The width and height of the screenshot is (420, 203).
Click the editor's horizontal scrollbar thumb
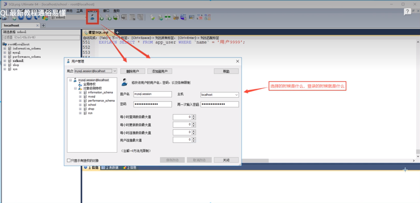[x=255, y=161]
